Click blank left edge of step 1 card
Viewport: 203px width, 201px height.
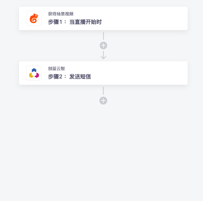click(x=22, y=18)
